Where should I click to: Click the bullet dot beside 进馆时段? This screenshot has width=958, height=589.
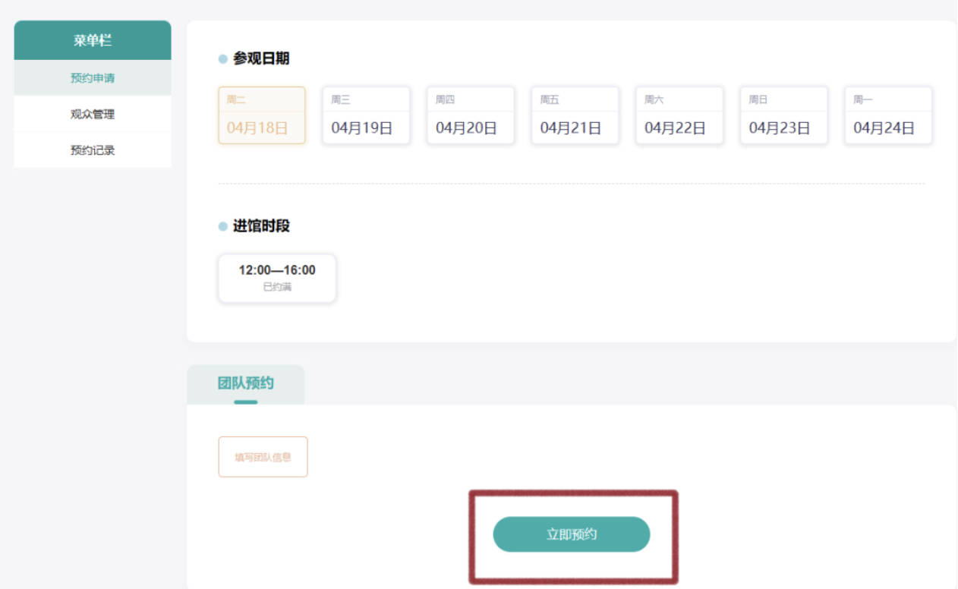pyautogui.click(x=223, y=226)
